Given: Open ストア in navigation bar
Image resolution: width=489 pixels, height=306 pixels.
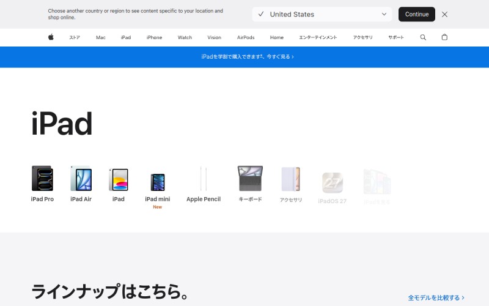Looking at the screenshot, I should [x=75, y=37].
